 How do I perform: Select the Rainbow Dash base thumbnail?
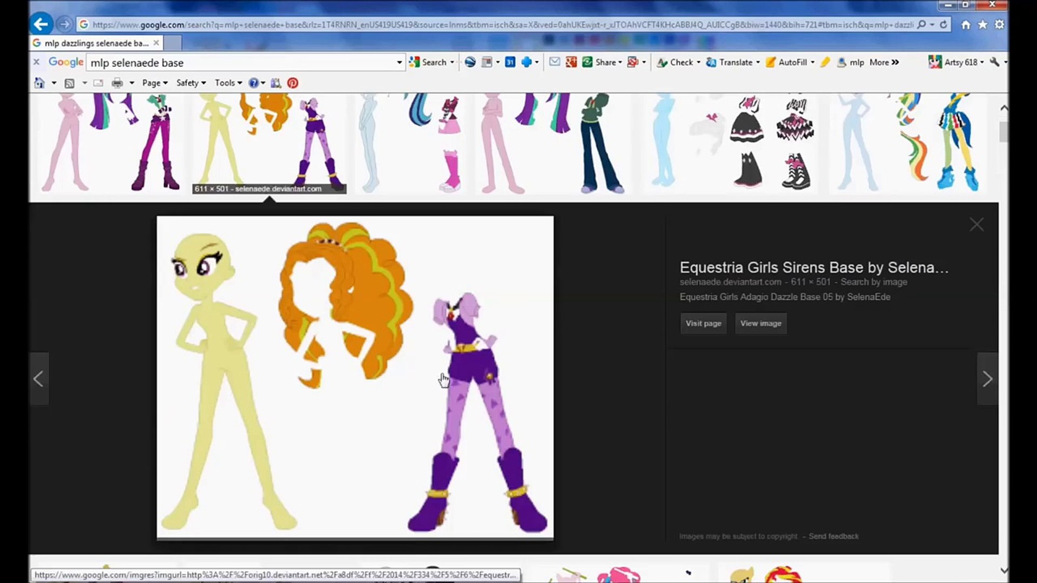907,143
